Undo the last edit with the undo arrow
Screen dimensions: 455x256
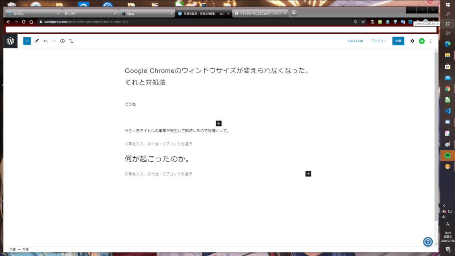(45, 41)
